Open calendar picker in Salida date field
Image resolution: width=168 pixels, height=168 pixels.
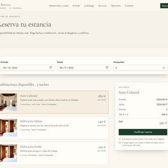point(107,68)
